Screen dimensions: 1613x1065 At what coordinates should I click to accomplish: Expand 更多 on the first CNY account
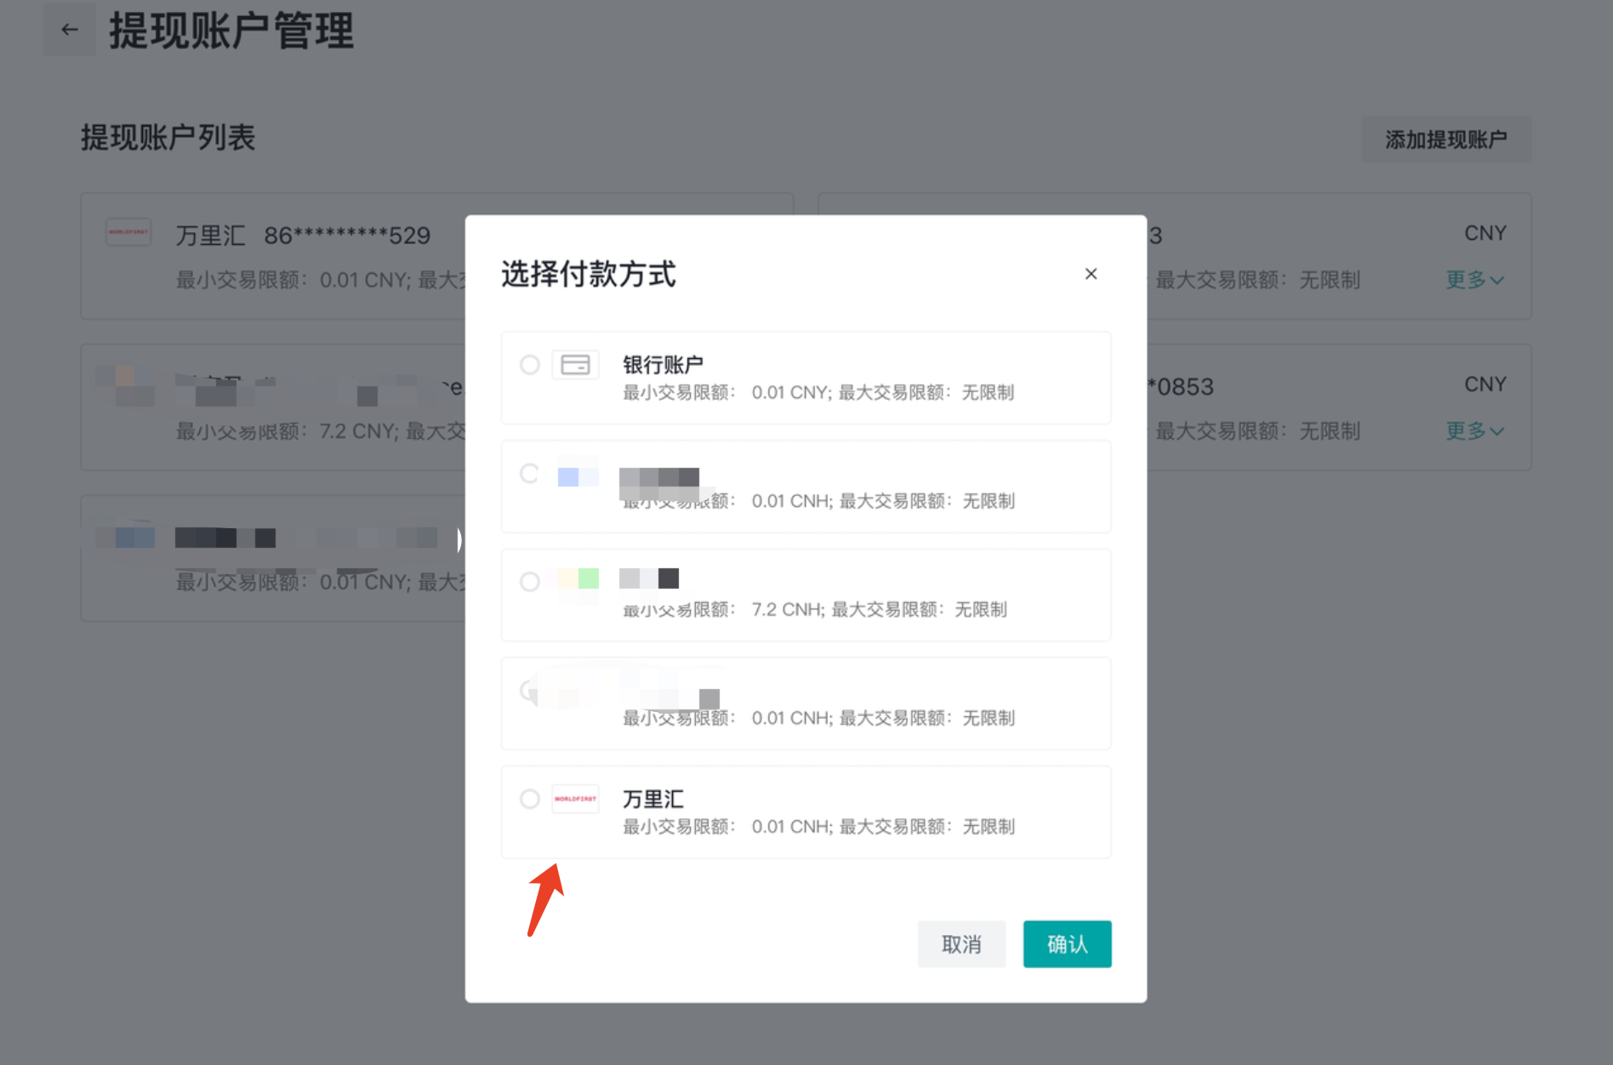tap(1474, 280)
